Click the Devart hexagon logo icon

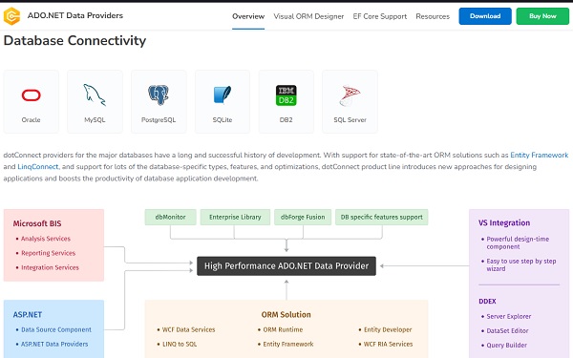11,16
